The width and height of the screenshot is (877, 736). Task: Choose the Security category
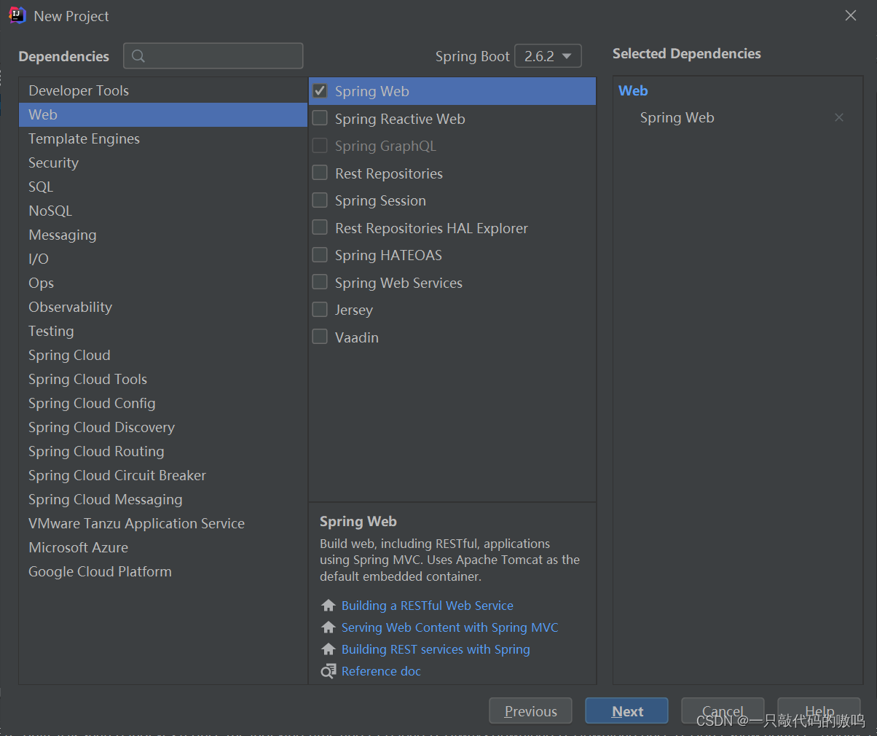point(162,163)
